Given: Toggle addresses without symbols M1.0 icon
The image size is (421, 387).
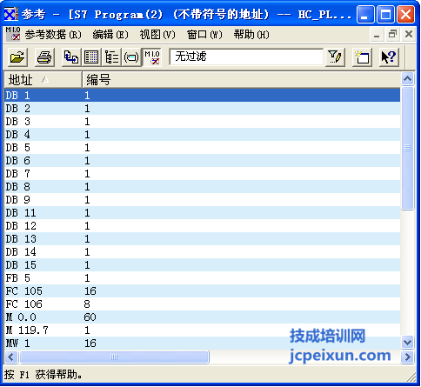Looking at the screenshot, I should (151, 57).
